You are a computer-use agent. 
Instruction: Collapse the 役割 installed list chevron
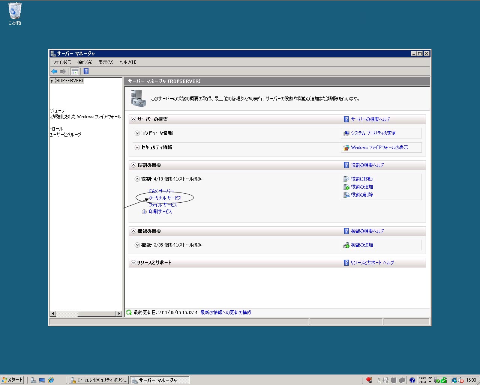pyautogui.click(x=137, y=179)
